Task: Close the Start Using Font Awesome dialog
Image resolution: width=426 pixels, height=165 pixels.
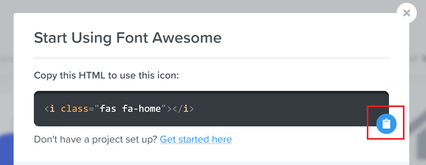Action: (406, 13)
